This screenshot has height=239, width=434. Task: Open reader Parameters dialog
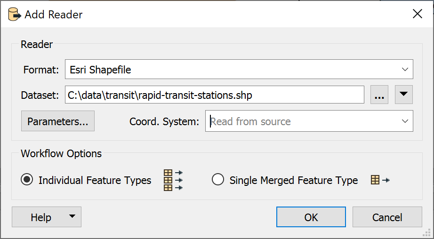pyautogui.click(x=58, y=121)
